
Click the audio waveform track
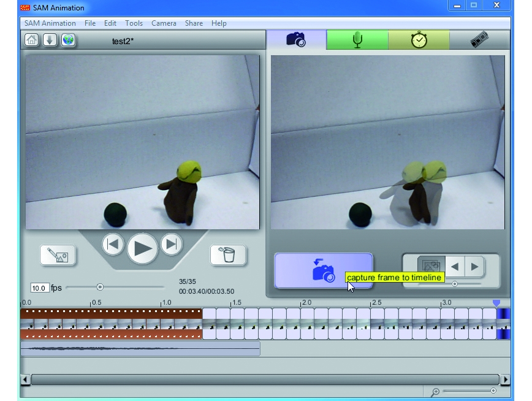pos(140,348)
